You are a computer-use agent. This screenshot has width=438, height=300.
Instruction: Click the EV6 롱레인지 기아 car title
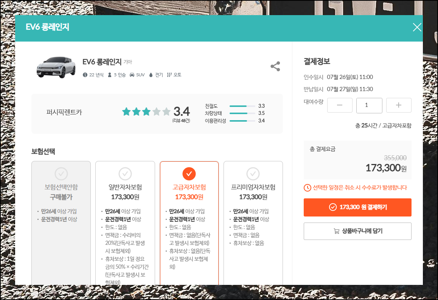coord(107,62)
